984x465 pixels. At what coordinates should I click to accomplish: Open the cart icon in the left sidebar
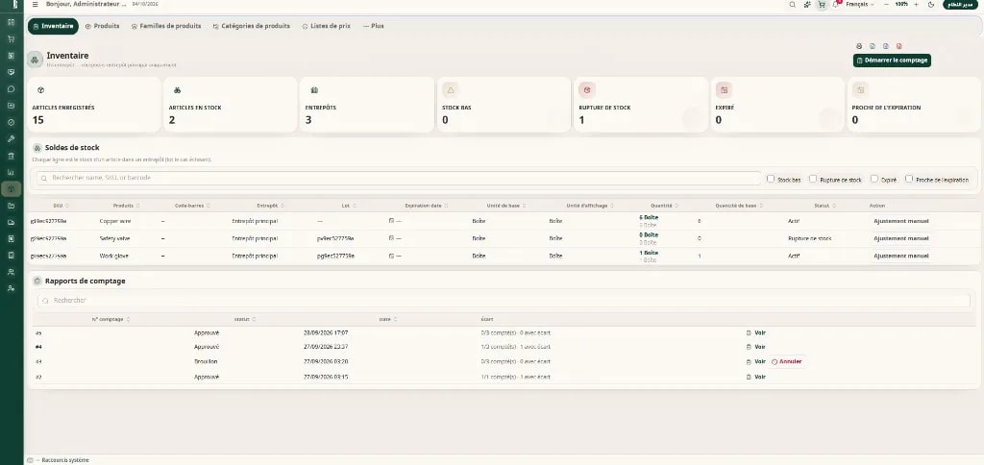[x=11, y=38]
